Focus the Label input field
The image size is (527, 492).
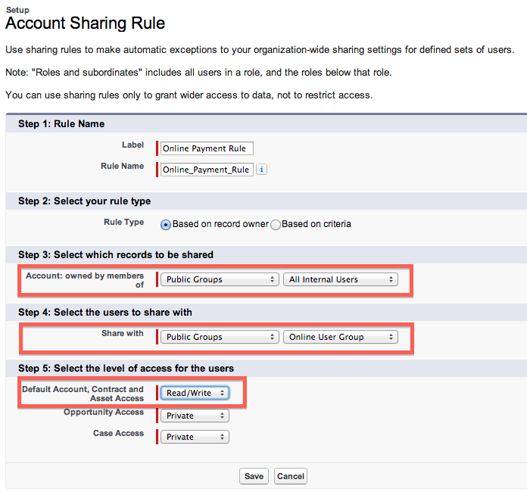pos(207,148)
